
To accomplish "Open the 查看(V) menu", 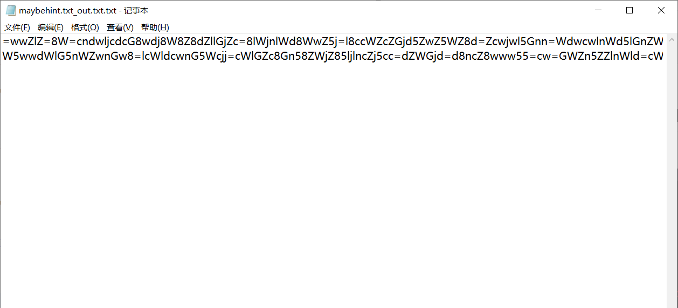I will pos(120,27).
